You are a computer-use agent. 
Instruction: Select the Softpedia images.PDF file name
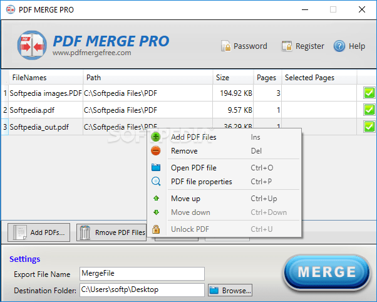coord(46,93)
